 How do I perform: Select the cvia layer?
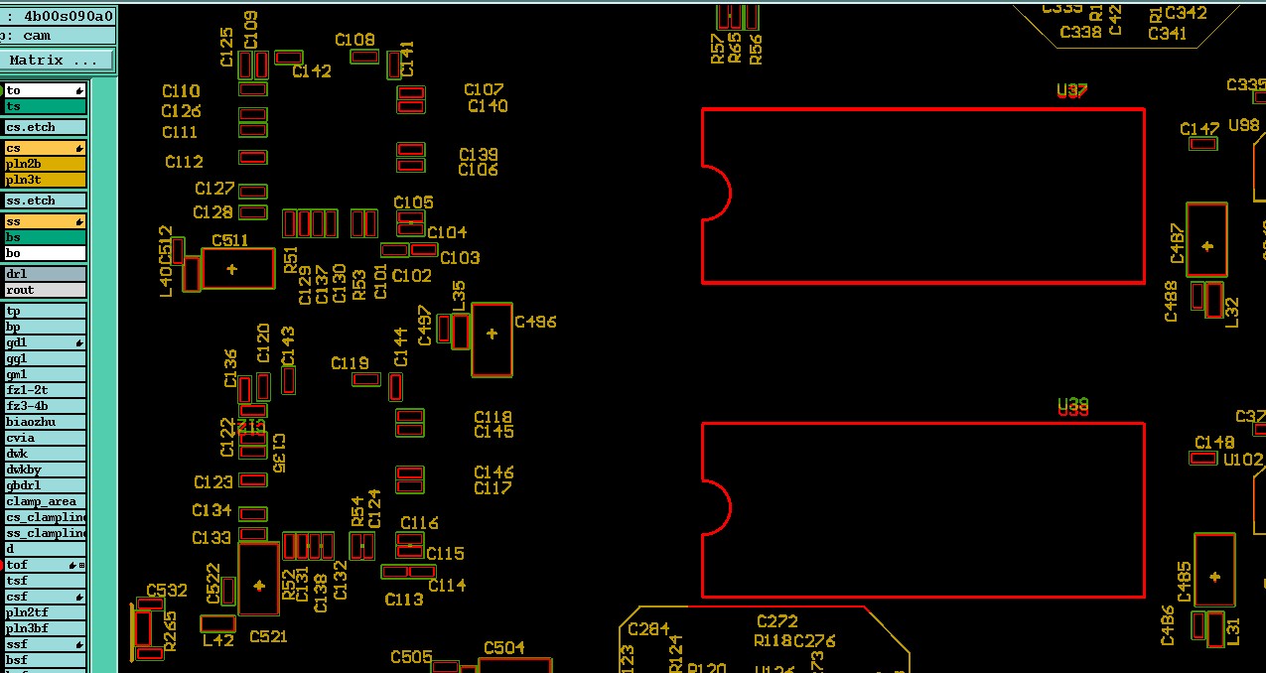click(x=45, y=438)
